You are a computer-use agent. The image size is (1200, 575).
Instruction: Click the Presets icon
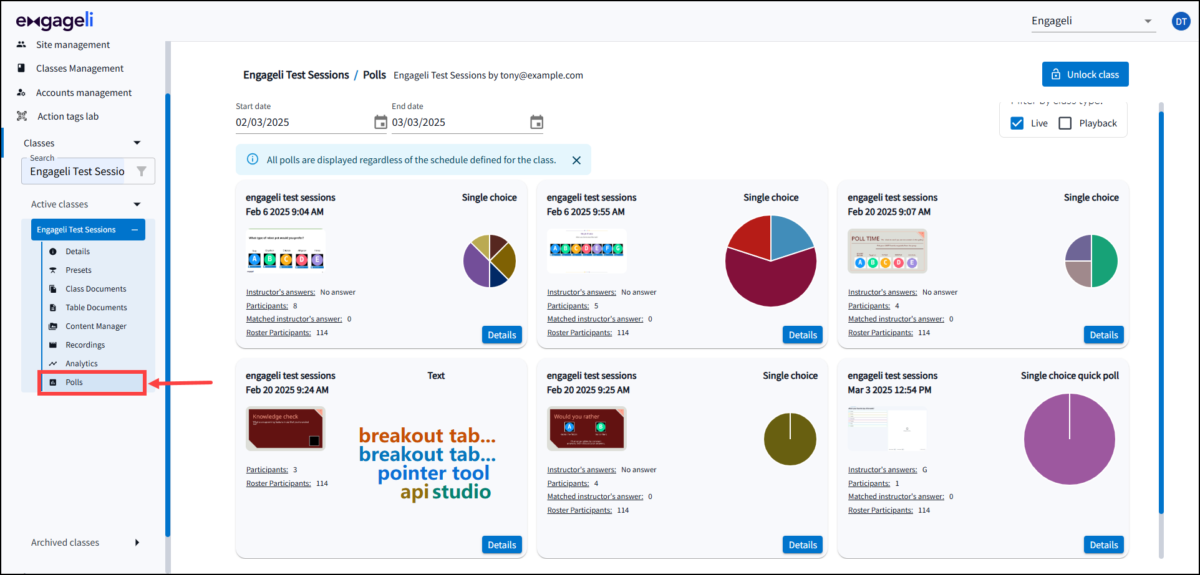(x=53, y=270)
